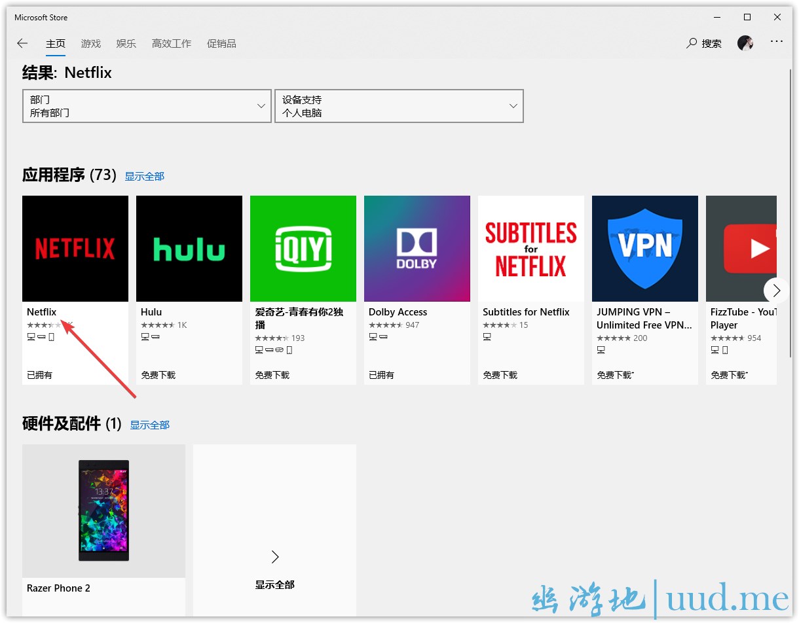The height and width of the screenshot is (623, 799).
Task: Open Subtitles for Netflix app tile
Action: [x=531, y=249]
